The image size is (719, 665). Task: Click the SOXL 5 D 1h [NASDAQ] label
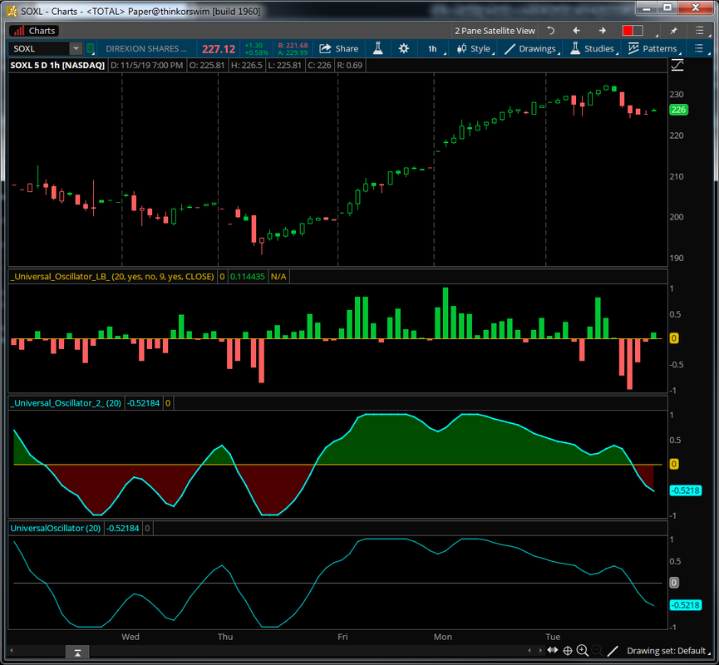(57, 65)
